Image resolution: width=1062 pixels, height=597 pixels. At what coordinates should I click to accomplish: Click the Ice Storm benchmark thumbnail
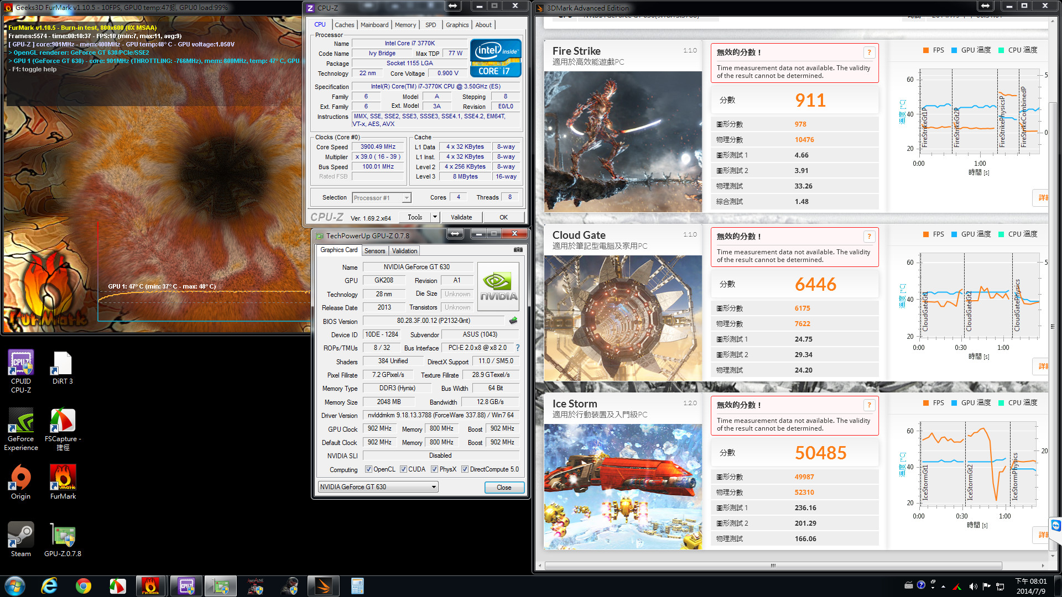pos(623,486)
